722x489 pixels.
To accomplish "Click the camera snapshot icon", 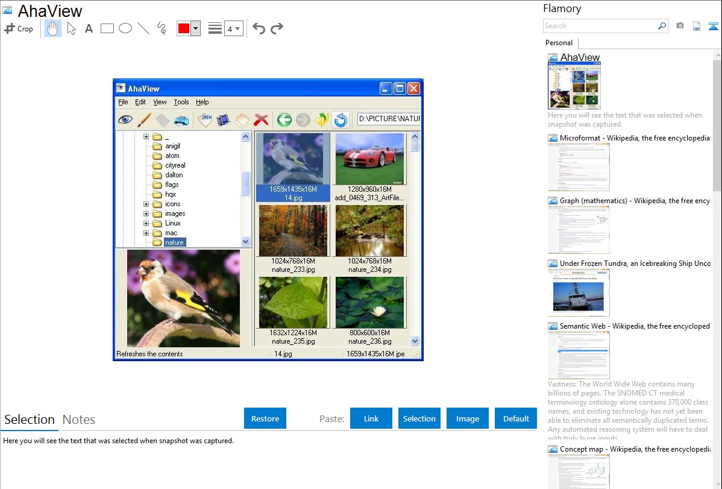I will coord(680,26).
